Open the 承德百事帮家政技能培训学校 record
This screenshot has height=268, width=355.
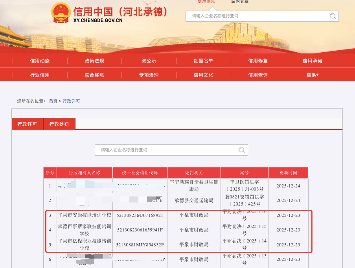tap(85, 230)
